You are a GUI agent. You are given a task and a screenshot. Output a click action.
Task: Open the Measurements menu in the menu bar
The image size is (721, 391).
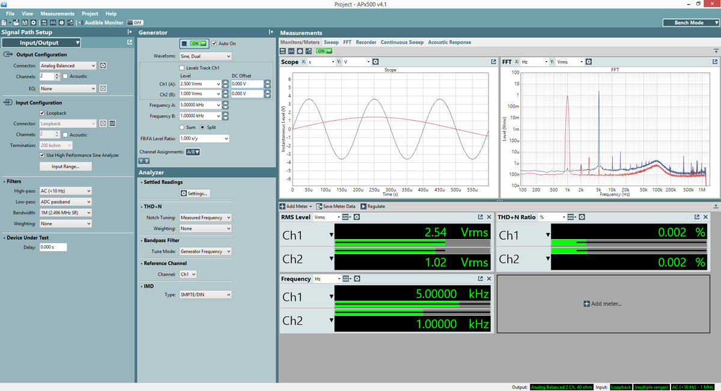(x=57, y=13)
